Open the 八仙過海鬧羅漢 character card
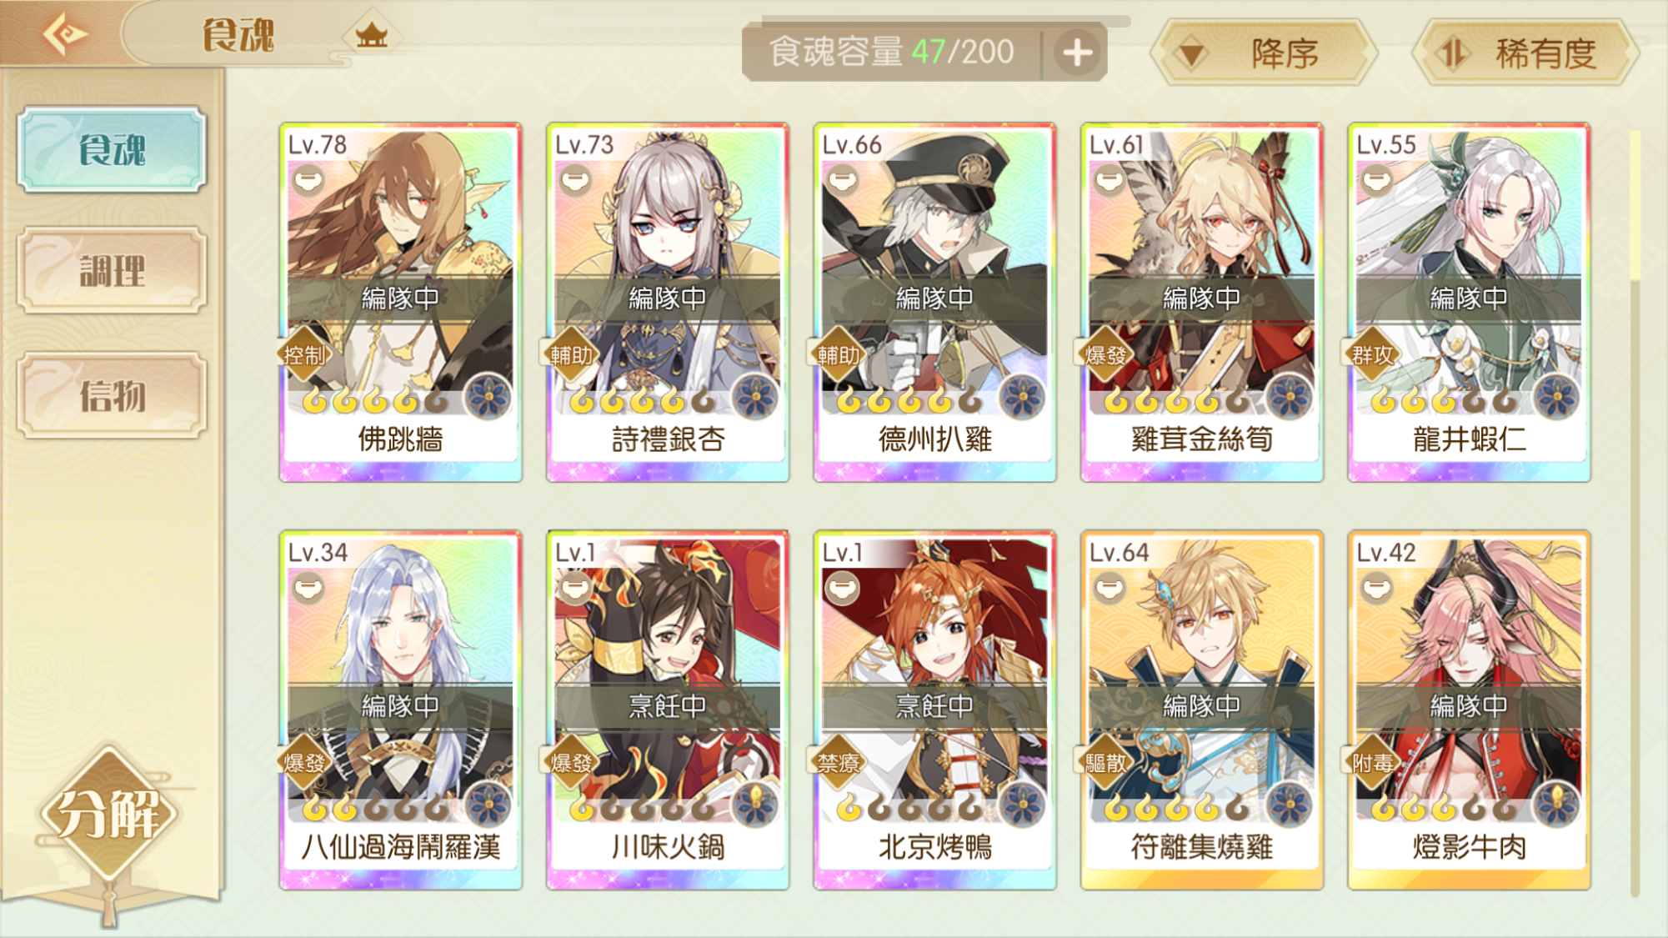Viewport: 1668px width, 938px height. pyautogui.click(x=400, y=710)
